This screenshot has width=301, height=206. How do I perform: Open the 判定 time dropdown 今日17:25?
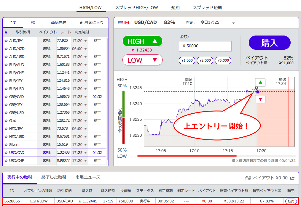(217, 22)
